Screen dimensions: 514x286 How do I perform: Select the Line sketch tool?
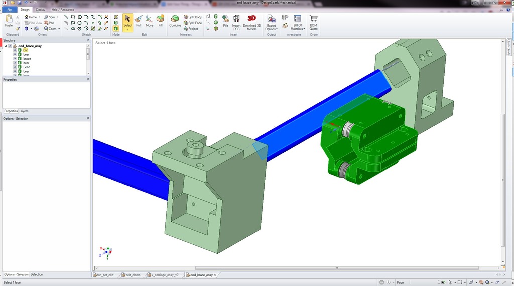pyautogui.click(x=66, y=17)
